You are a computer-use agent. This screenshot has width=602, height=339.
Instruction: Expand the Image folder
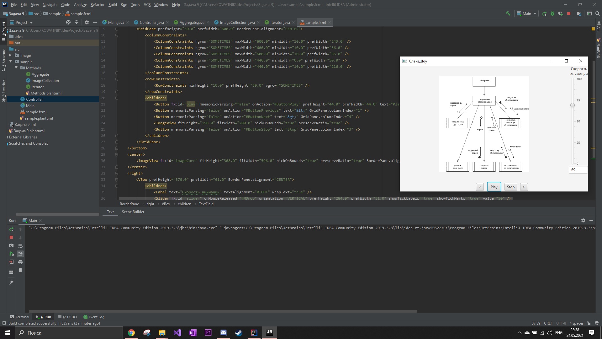tap(11, 55)
